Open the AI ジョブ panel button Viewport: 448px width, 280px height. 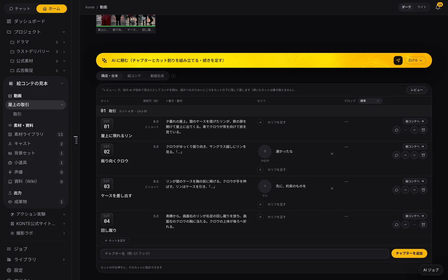tap(431, 270)
